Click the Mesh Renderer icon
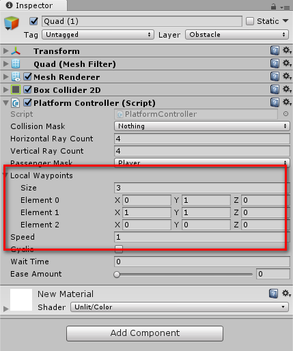293x351 pixels. click(x=16, y=77)
